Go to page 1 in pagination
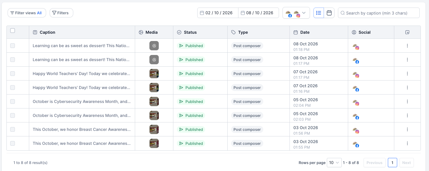The width and height of the screenshot is (429, 171). click(x=393, y=163)
